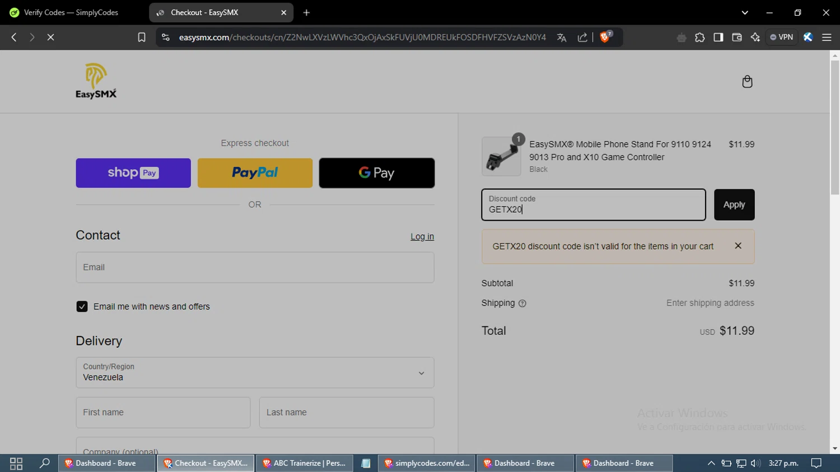Go back with browser back arrow
The height and width of the screenshot is (472, 840).
pos(14,37)
